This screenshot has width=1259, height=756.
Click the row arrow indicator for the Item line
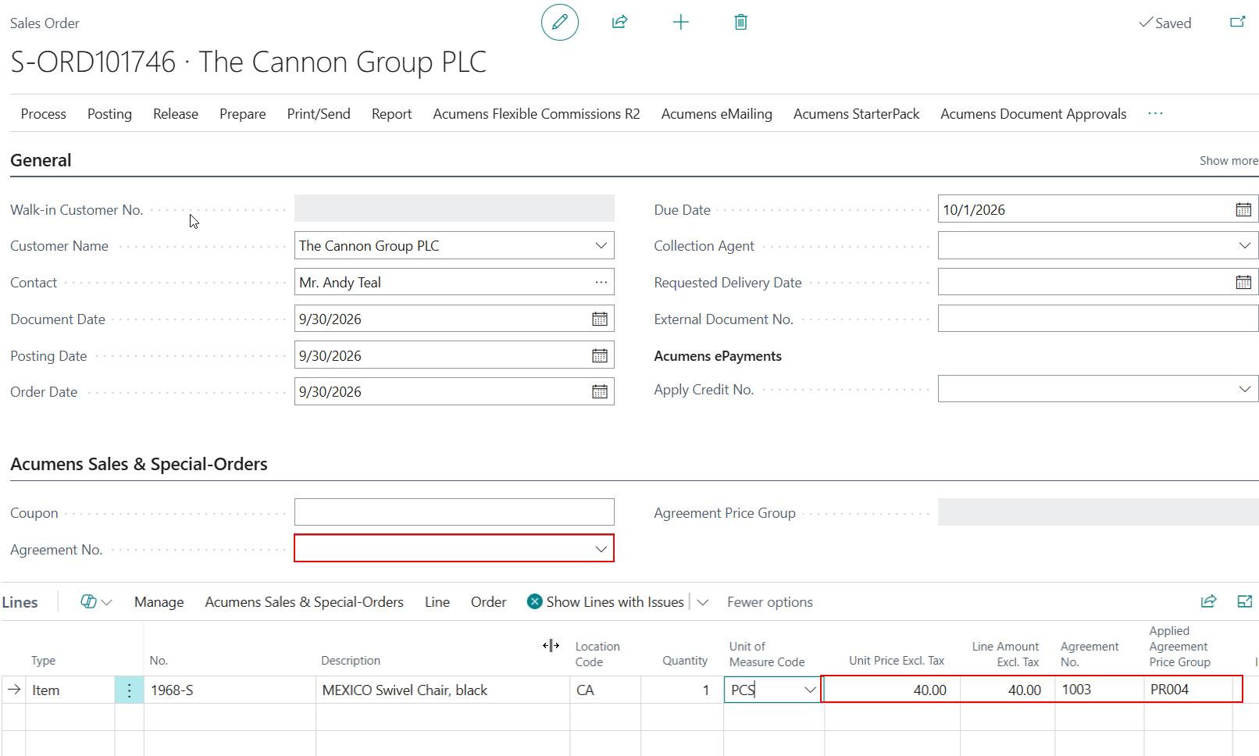(x=14, y=690)
